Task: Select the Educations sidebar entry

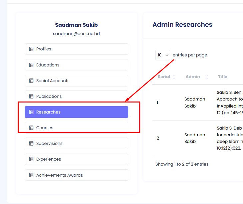Action: (76, 65)
